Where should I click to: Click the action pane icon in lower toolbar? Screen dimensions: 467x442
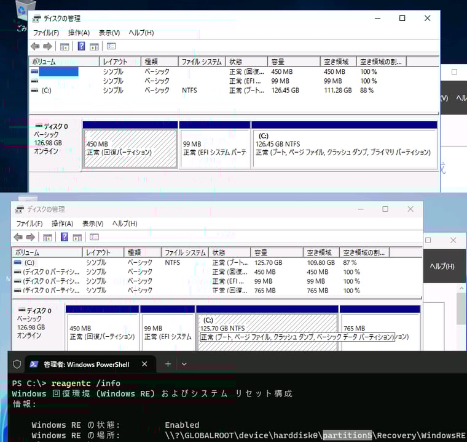pos(77,237)
